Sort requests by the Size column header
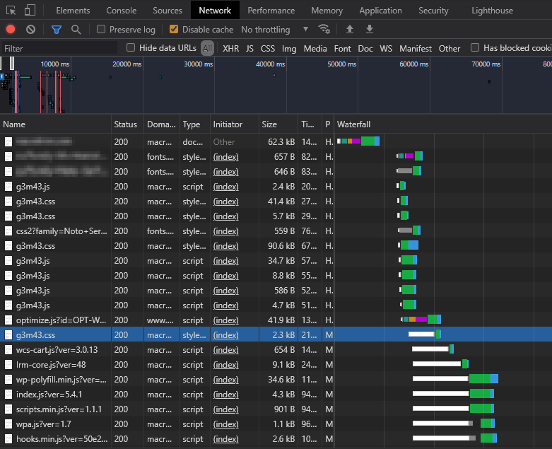The width and height of the screenshot is (552, 449). (x=270, y=124)
